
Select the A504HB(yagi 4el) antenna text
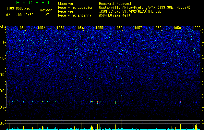point(114,15)
